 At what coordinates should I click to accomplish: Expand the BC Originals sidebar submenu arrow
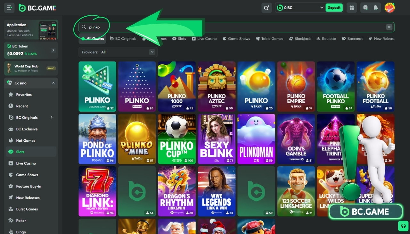click(52, 117)
